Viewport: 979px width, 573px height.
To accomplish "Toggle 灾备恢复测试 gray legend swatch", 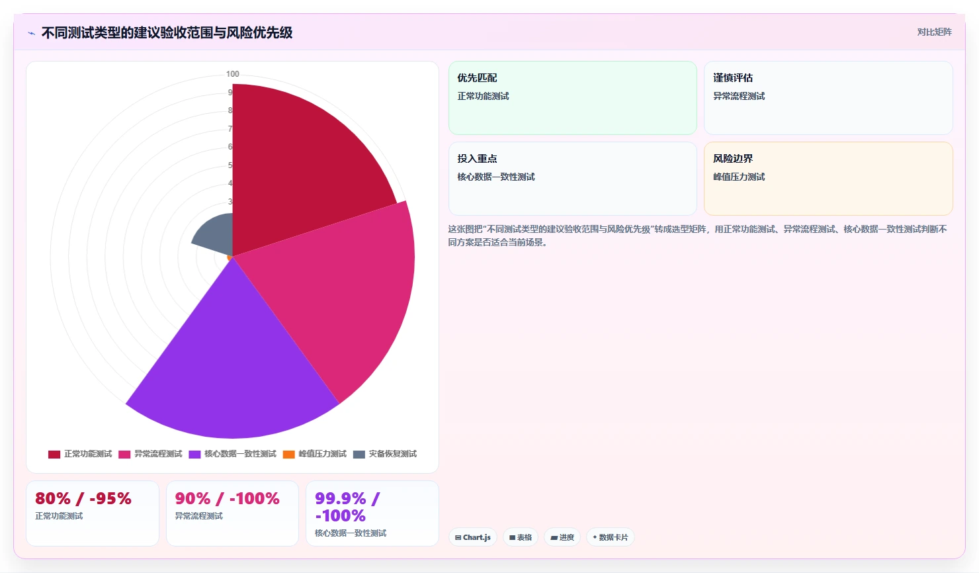I will click(x=359, y=454).
